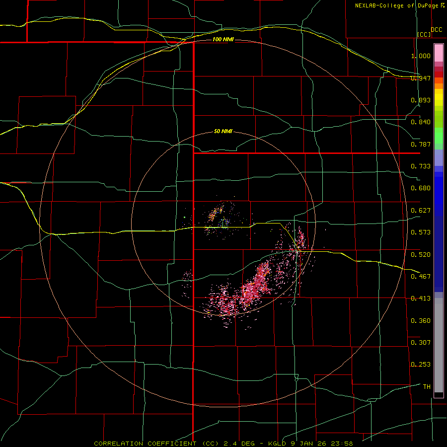Select the 0.253 color scale value
447x447 pixels.
(421, 365)
